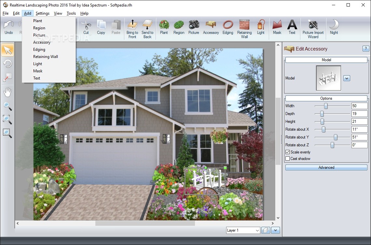Add a Plant via toolbar icon

(164, 27)
